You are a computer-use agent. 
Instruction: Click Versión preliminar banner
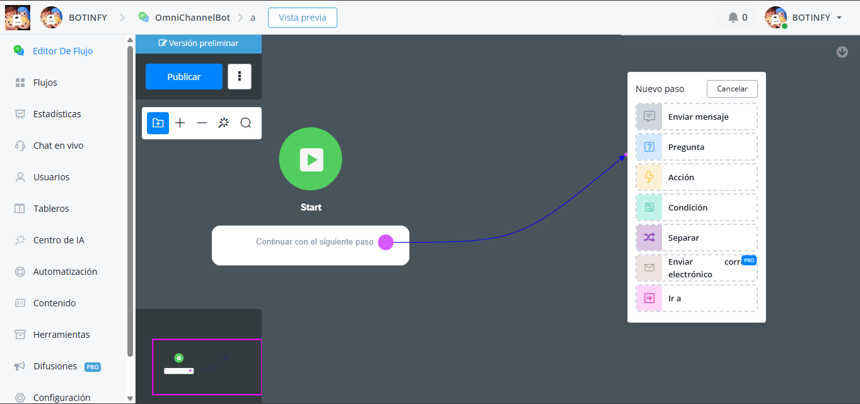[x=199, y=43]
